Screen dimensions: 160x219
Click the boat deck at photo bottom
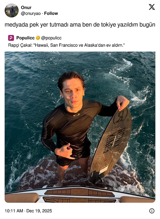80,194
